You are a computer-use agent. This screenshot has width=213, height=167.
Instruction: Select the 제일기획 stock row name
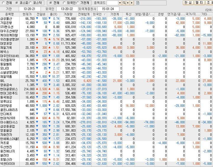pos(6,48)
